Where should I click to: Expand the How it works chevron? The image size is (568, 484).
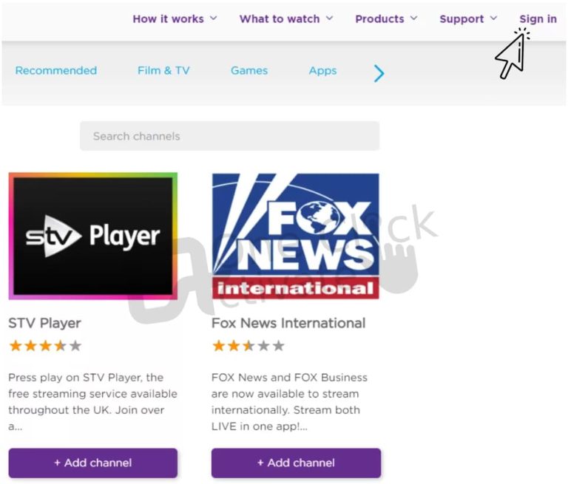[x=214, y=18]
